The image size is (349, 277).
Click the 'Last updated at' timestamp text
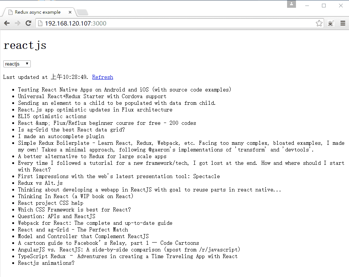coord(45,77)
